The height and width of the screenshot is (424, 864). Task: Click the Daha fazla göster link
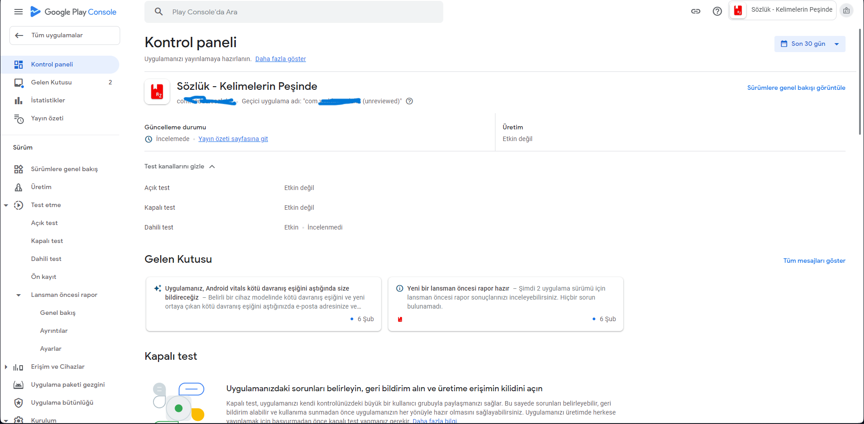pyautogui.click(x=280, y=59)
